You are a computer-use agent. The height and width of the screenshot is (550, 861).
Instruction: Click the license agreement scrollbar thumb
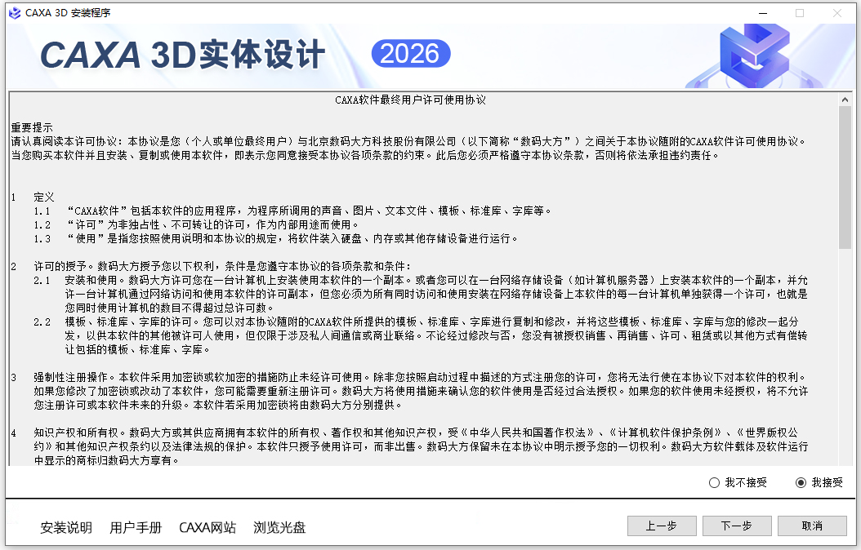tap(845, 177)
